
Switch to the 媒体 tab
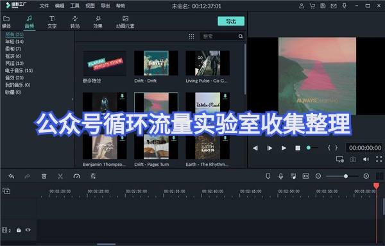click(x=6, y=22)
